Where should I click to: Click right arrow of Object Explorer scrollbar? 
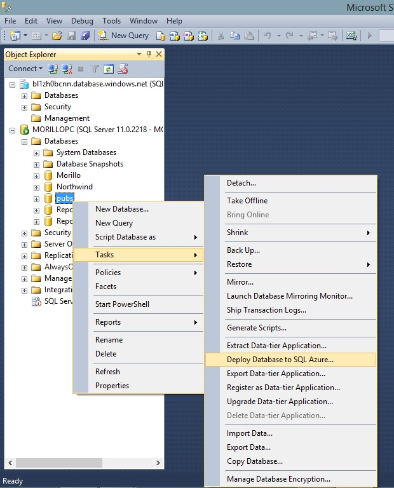(x=158, y=463)
